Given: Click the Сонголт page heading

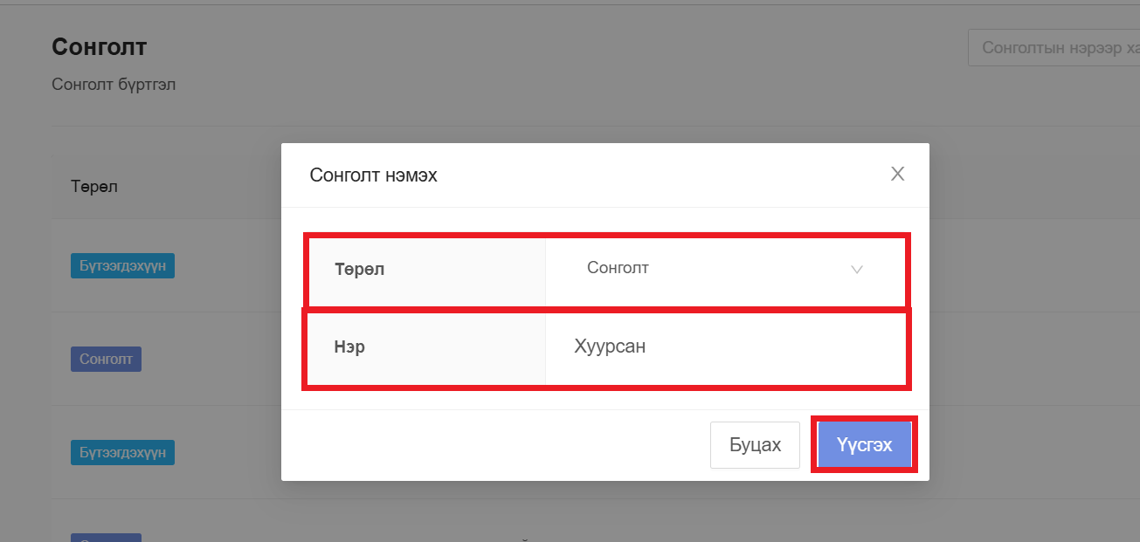Looking at the screenshot, I should pyautogui.click(x=99, y=47).
